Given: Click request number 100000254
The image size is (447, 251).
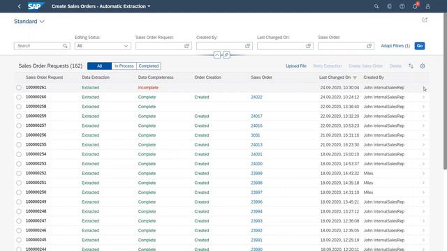Looking at the screenshot, I should 36,154.
